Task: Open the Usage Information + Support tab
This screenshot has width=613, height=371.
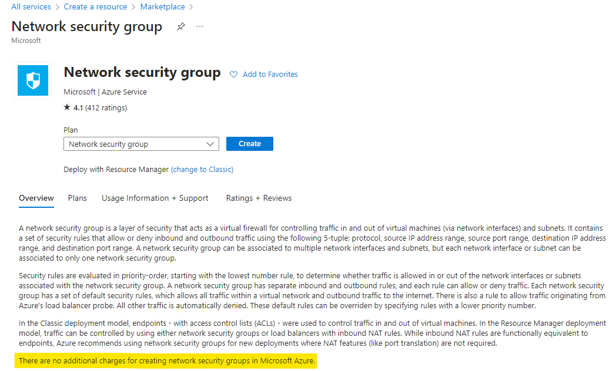Action: [x=155, y=198]
